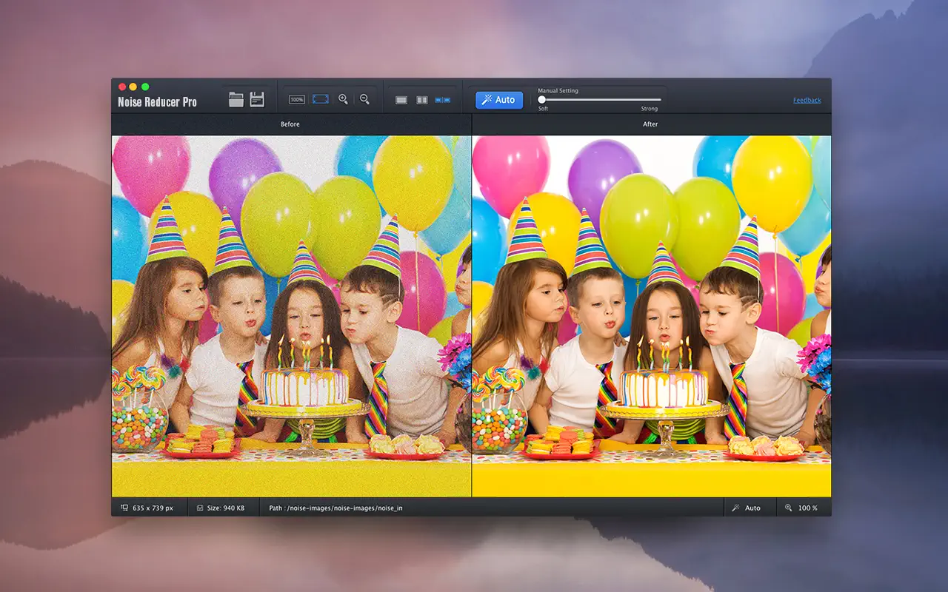
Task: Click the Auto mode indicator in status bar
Action: click(747, 508)
